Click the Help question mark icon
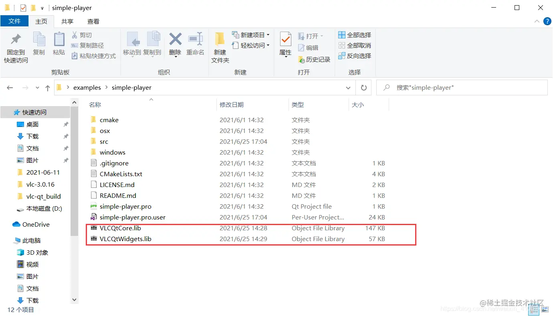This screenshot has width=553, height=316. coord(547,21)
